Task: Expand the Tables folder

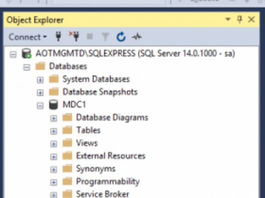Action: 53,131
